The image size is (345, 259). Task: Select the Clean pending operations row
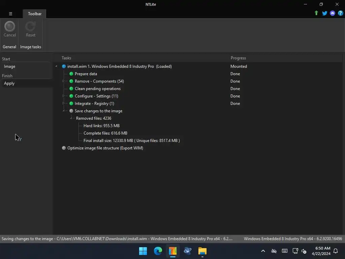tap(98, 89)
